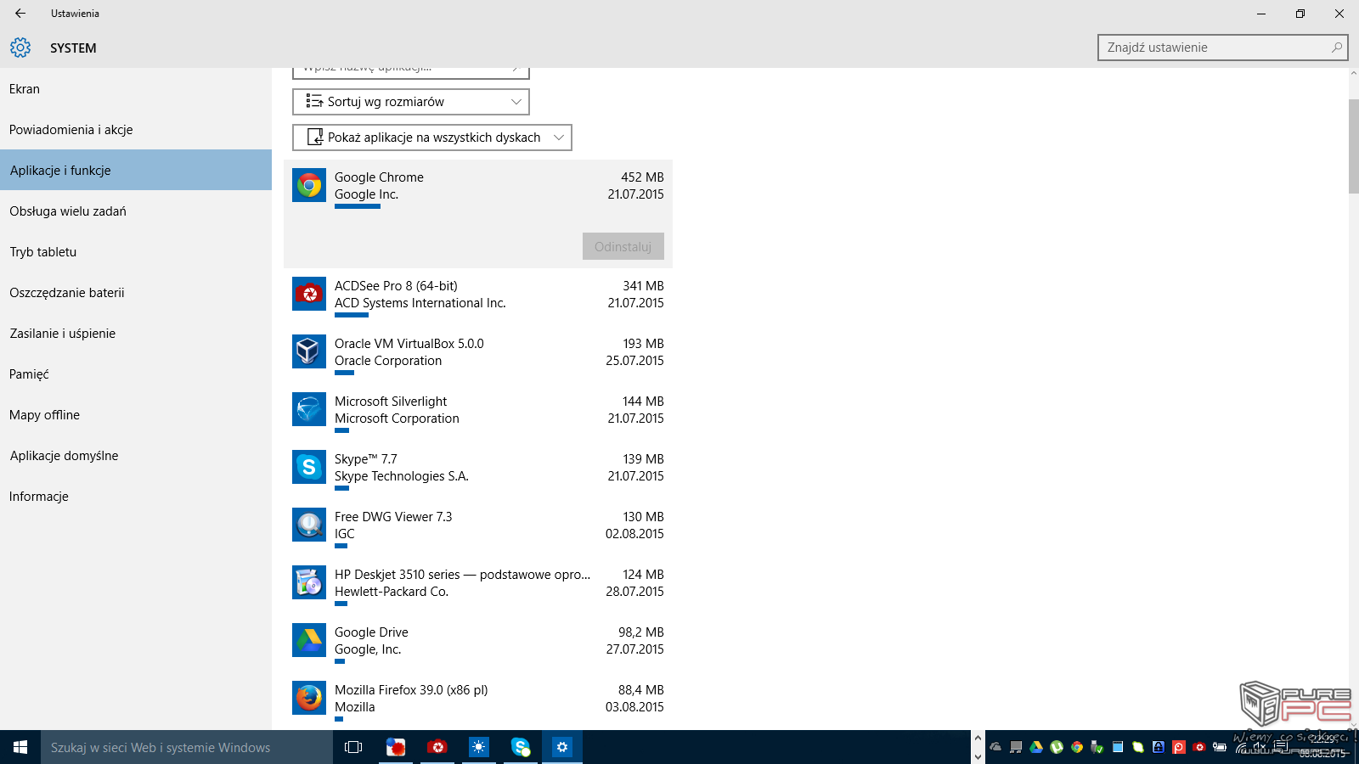Click the search magnifier icon
Screen dimensions: 1359x764
click(x=1337, y=48)
